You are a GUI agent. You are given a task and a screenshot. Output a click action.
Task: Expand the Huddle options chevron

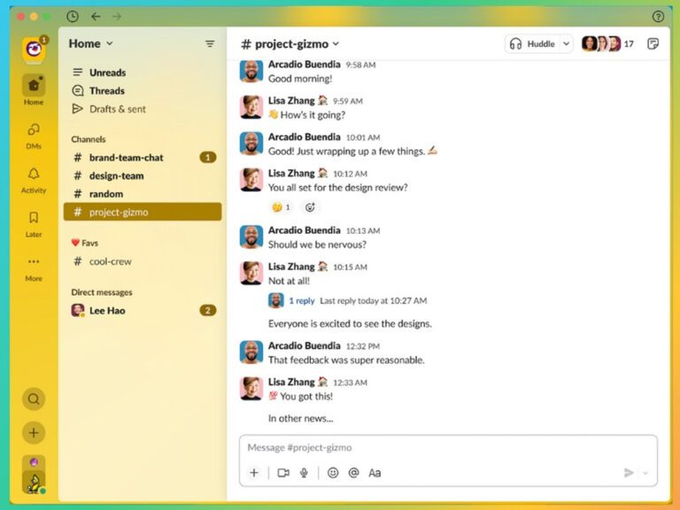click(567, 43)
